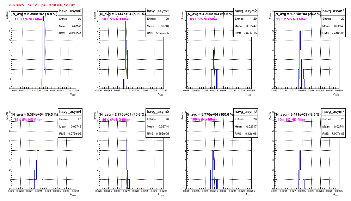This screenshot has height=201, width=351.
Task: Click RMS value 5.242e-05 in havg_asym1
Action: [162, 33]
